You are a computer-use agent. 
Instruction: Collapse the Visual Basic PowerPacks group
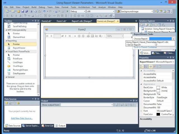click(6, 51)
